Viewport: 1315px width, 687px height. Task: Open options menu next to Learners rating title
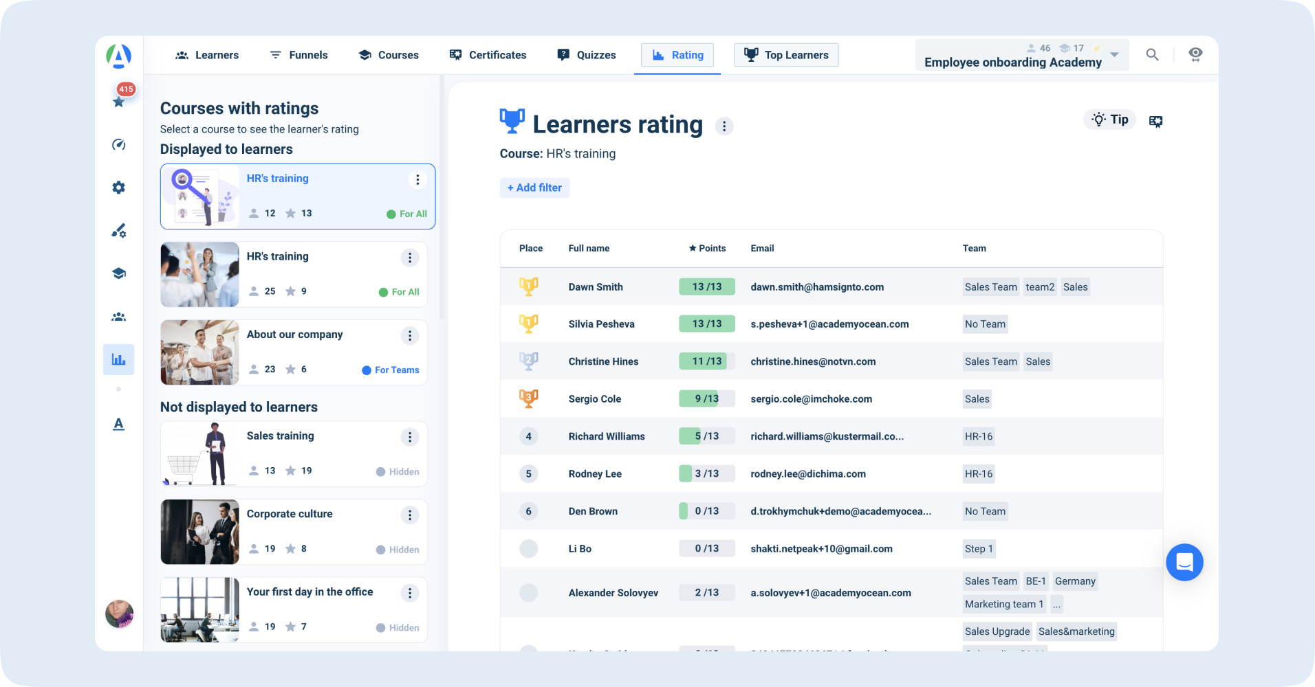point(724,126)
